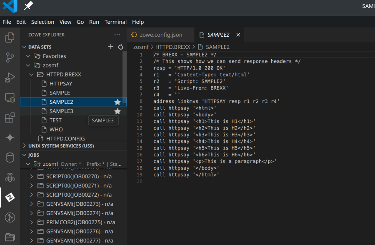The width and height of the screenshot is (375, 245).
Task: Expand the GENVSAM(JOB00273) job folder
Action: pos(32,204)
